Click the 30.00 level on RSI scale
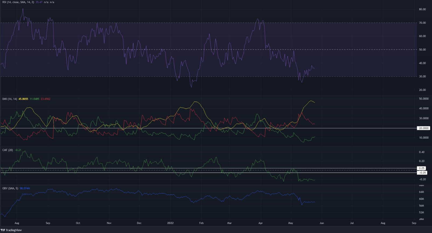The height and width of the screenshot is (233, 432). (x=422, y=76)
